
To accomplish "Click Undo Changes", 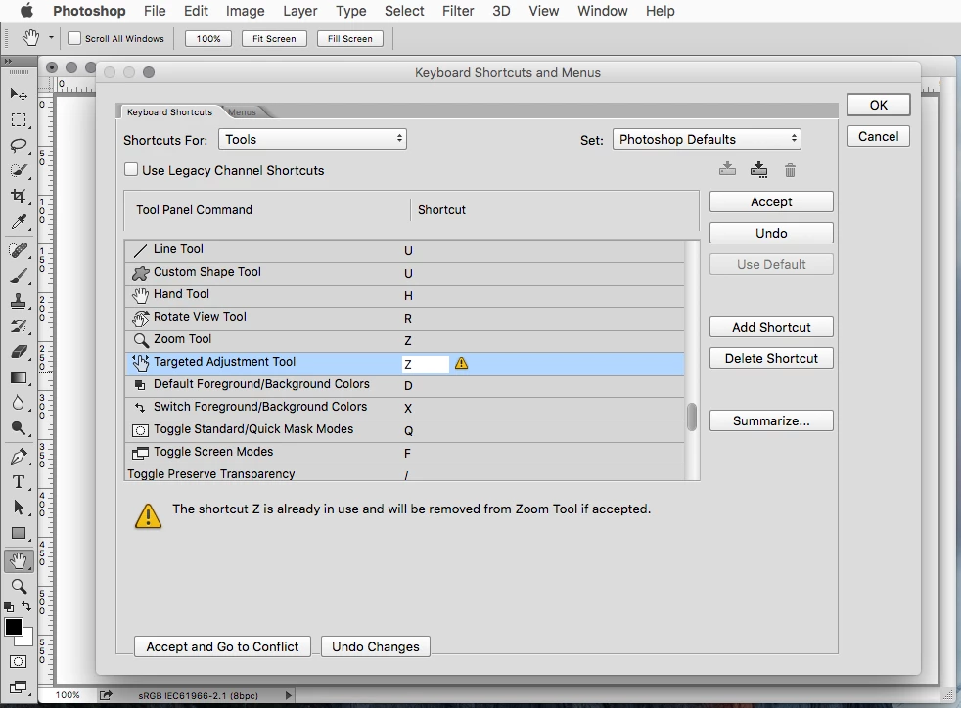I will pyautogui.click(x=376, y=646).
